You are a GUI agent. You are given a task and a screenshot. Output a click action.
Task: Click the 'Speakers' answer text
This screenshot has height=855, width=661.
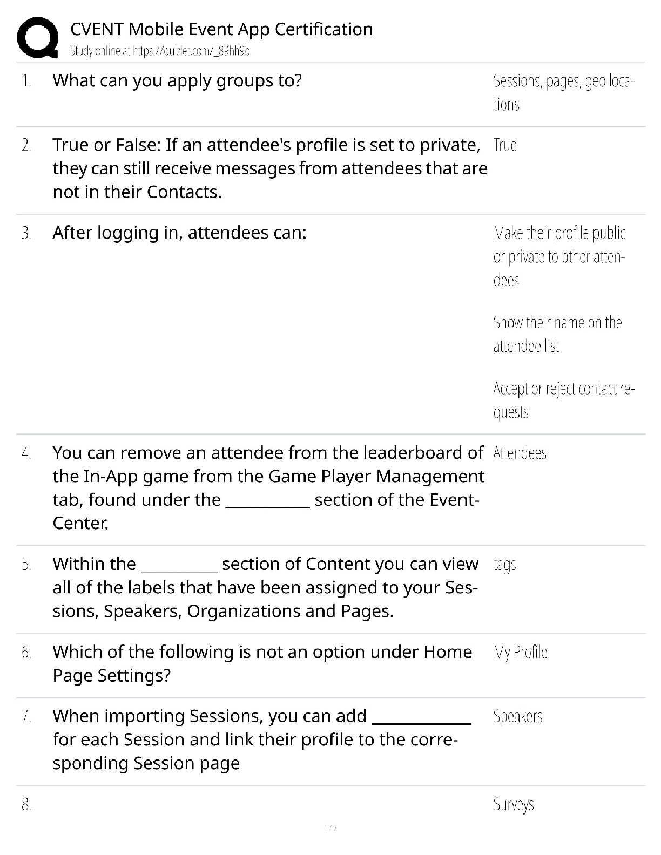pos(517,717)
